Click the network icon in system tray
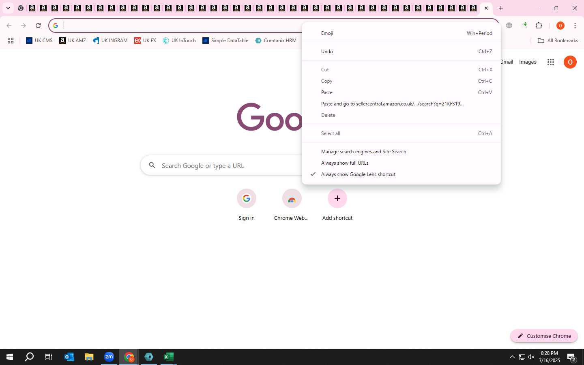Image resolution: width=584 pixels, height=365 pixels. tap(522, 357)
